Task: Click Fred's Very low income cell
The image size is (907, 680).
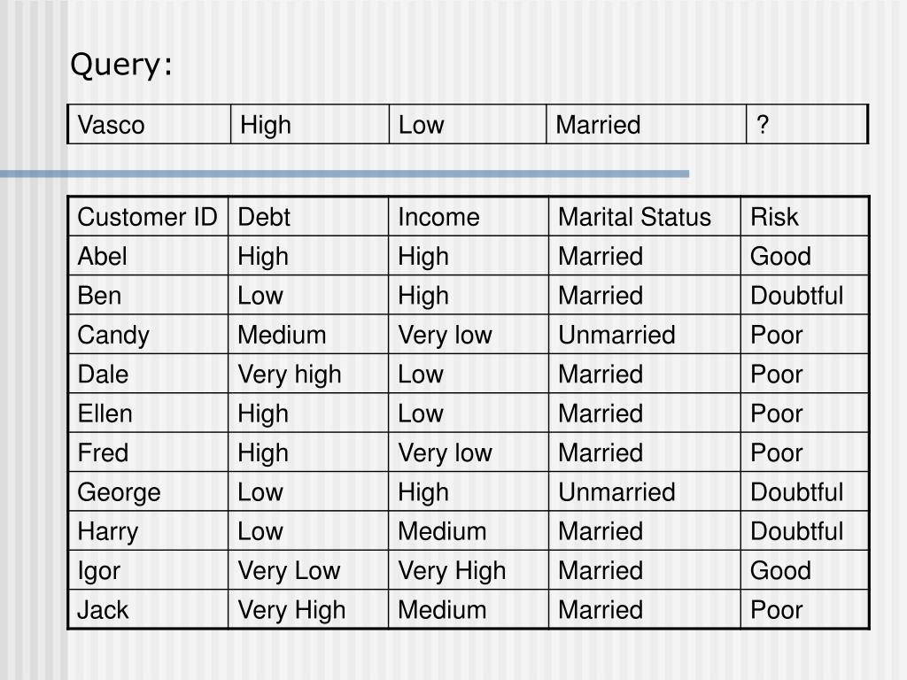Action: point(469,452)
